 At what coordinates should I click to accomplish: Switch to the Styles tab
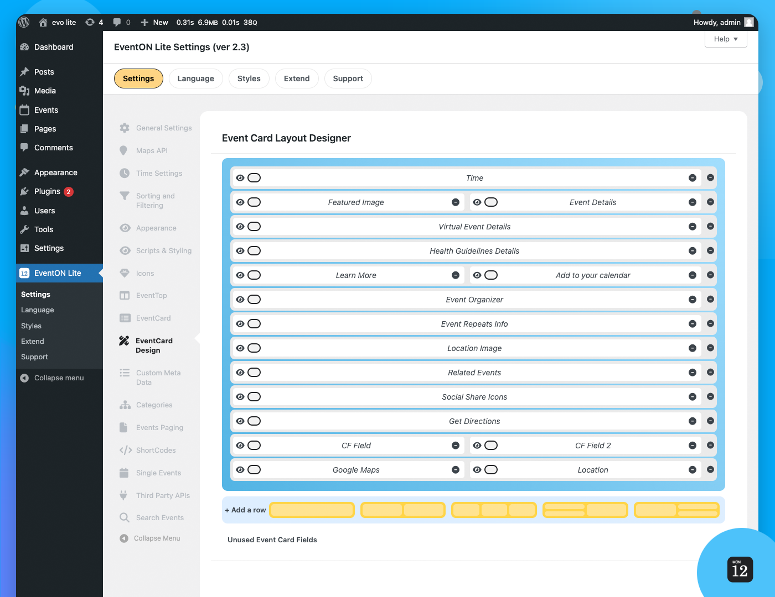click(x=249, y=78)
